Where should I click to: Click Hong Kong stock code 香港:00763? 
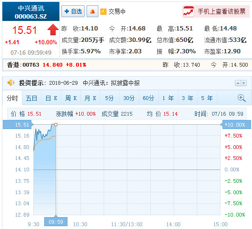click(x=23, y=65)
